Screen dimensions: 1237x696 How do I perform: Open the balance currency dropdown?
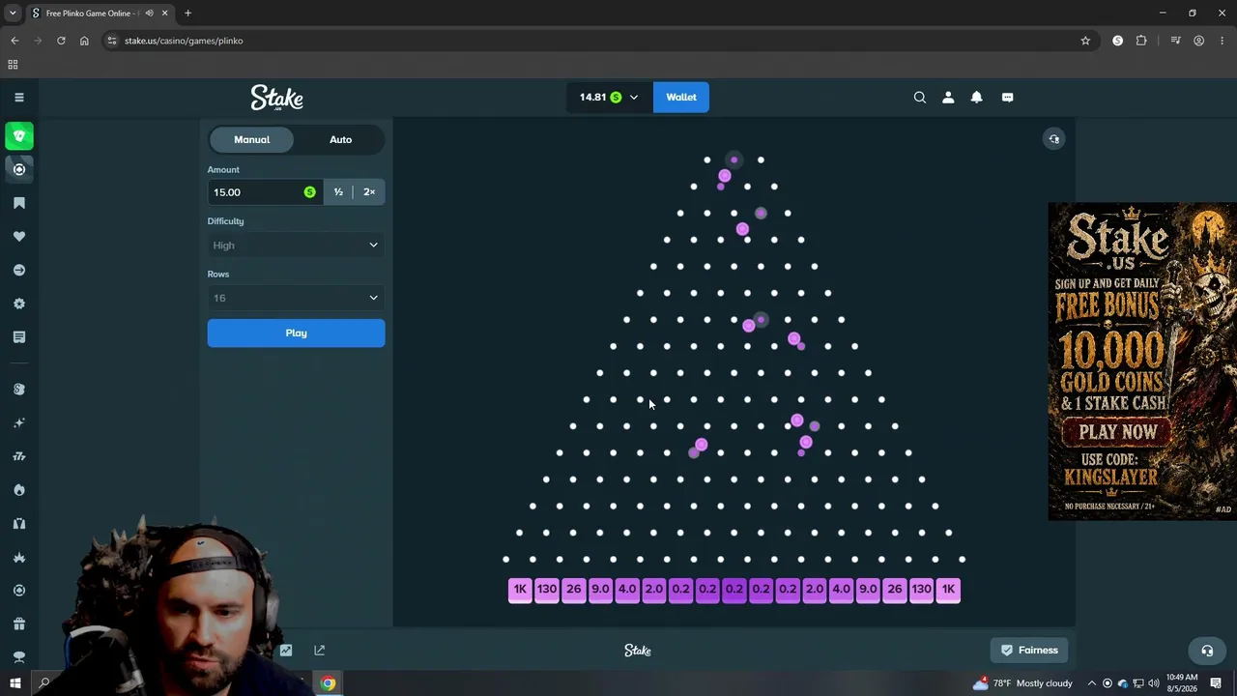point(608,97)
